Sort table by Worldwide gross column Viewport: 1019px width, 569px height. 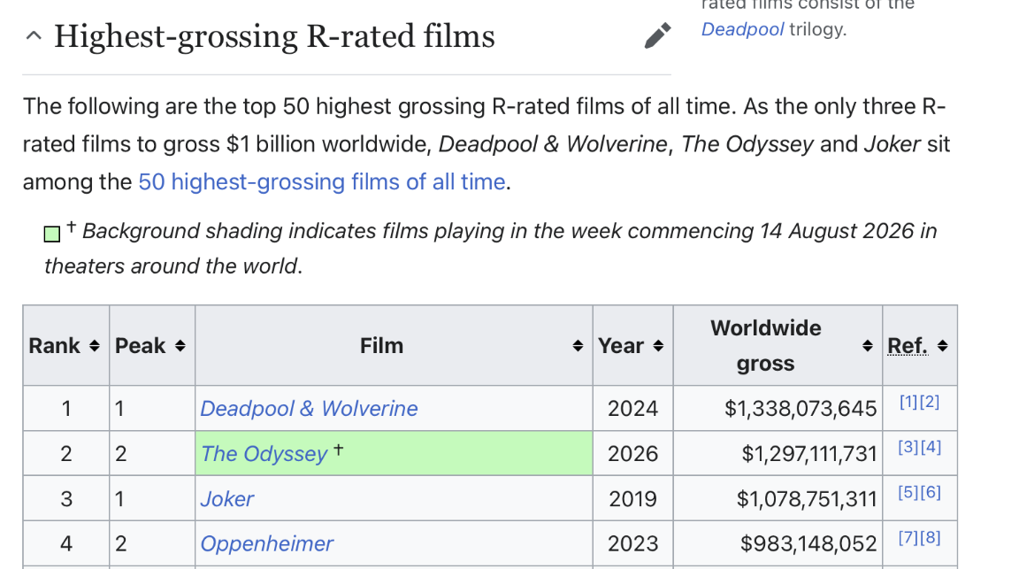pyautogui.click(x=868, y=346)
